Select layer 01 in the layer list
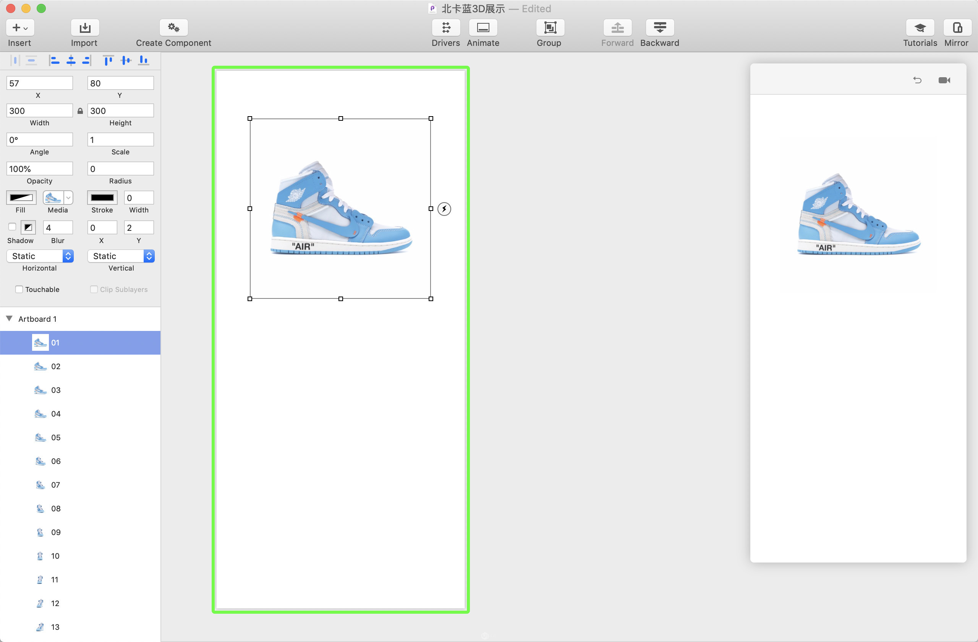This screenshot has height=642, width=978. [x=80, y=343]
